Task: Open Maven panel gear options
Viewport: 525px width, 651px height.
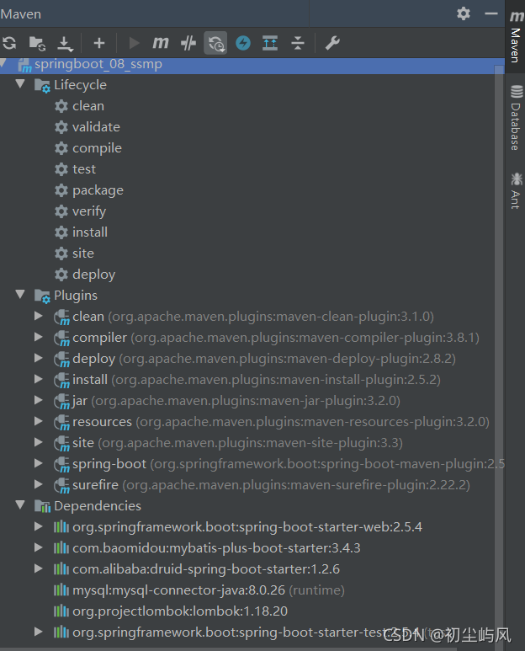Action: coord(464,13)
